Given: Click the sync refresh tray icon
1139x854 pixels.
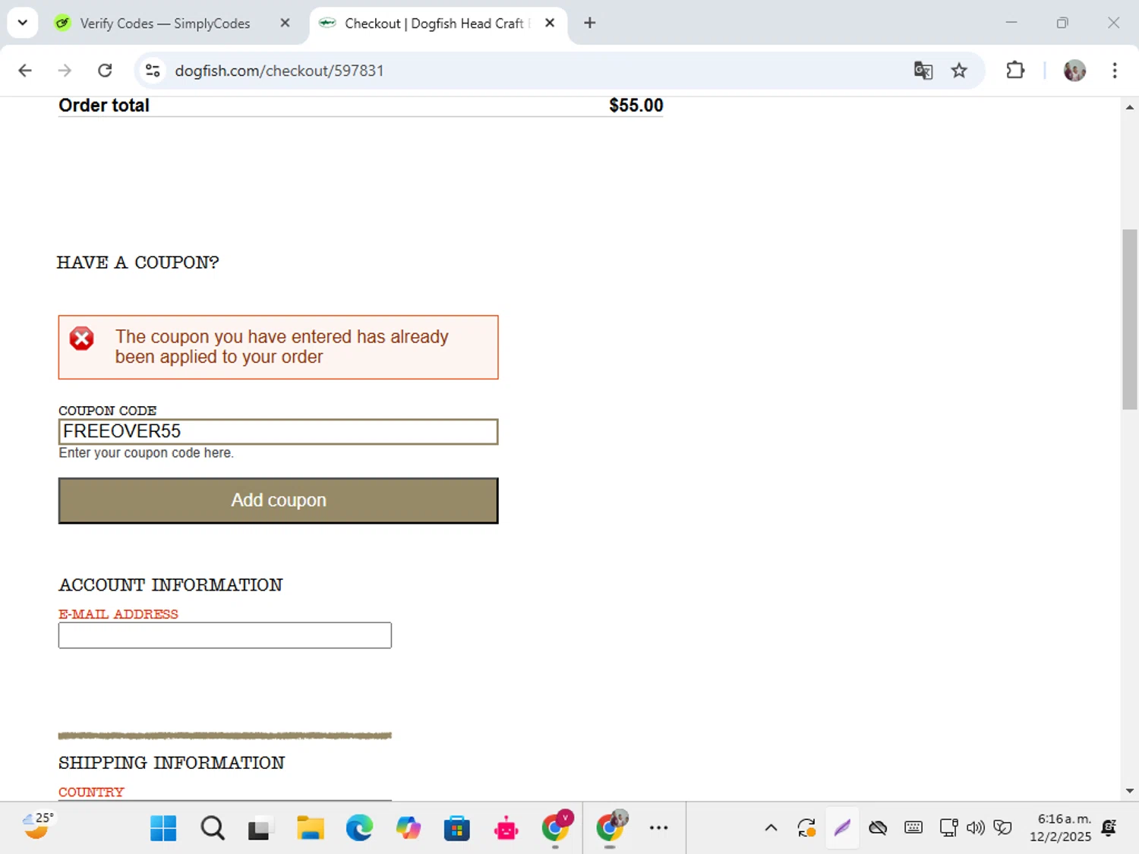Looking at the screenshot, I should (806, 828).
